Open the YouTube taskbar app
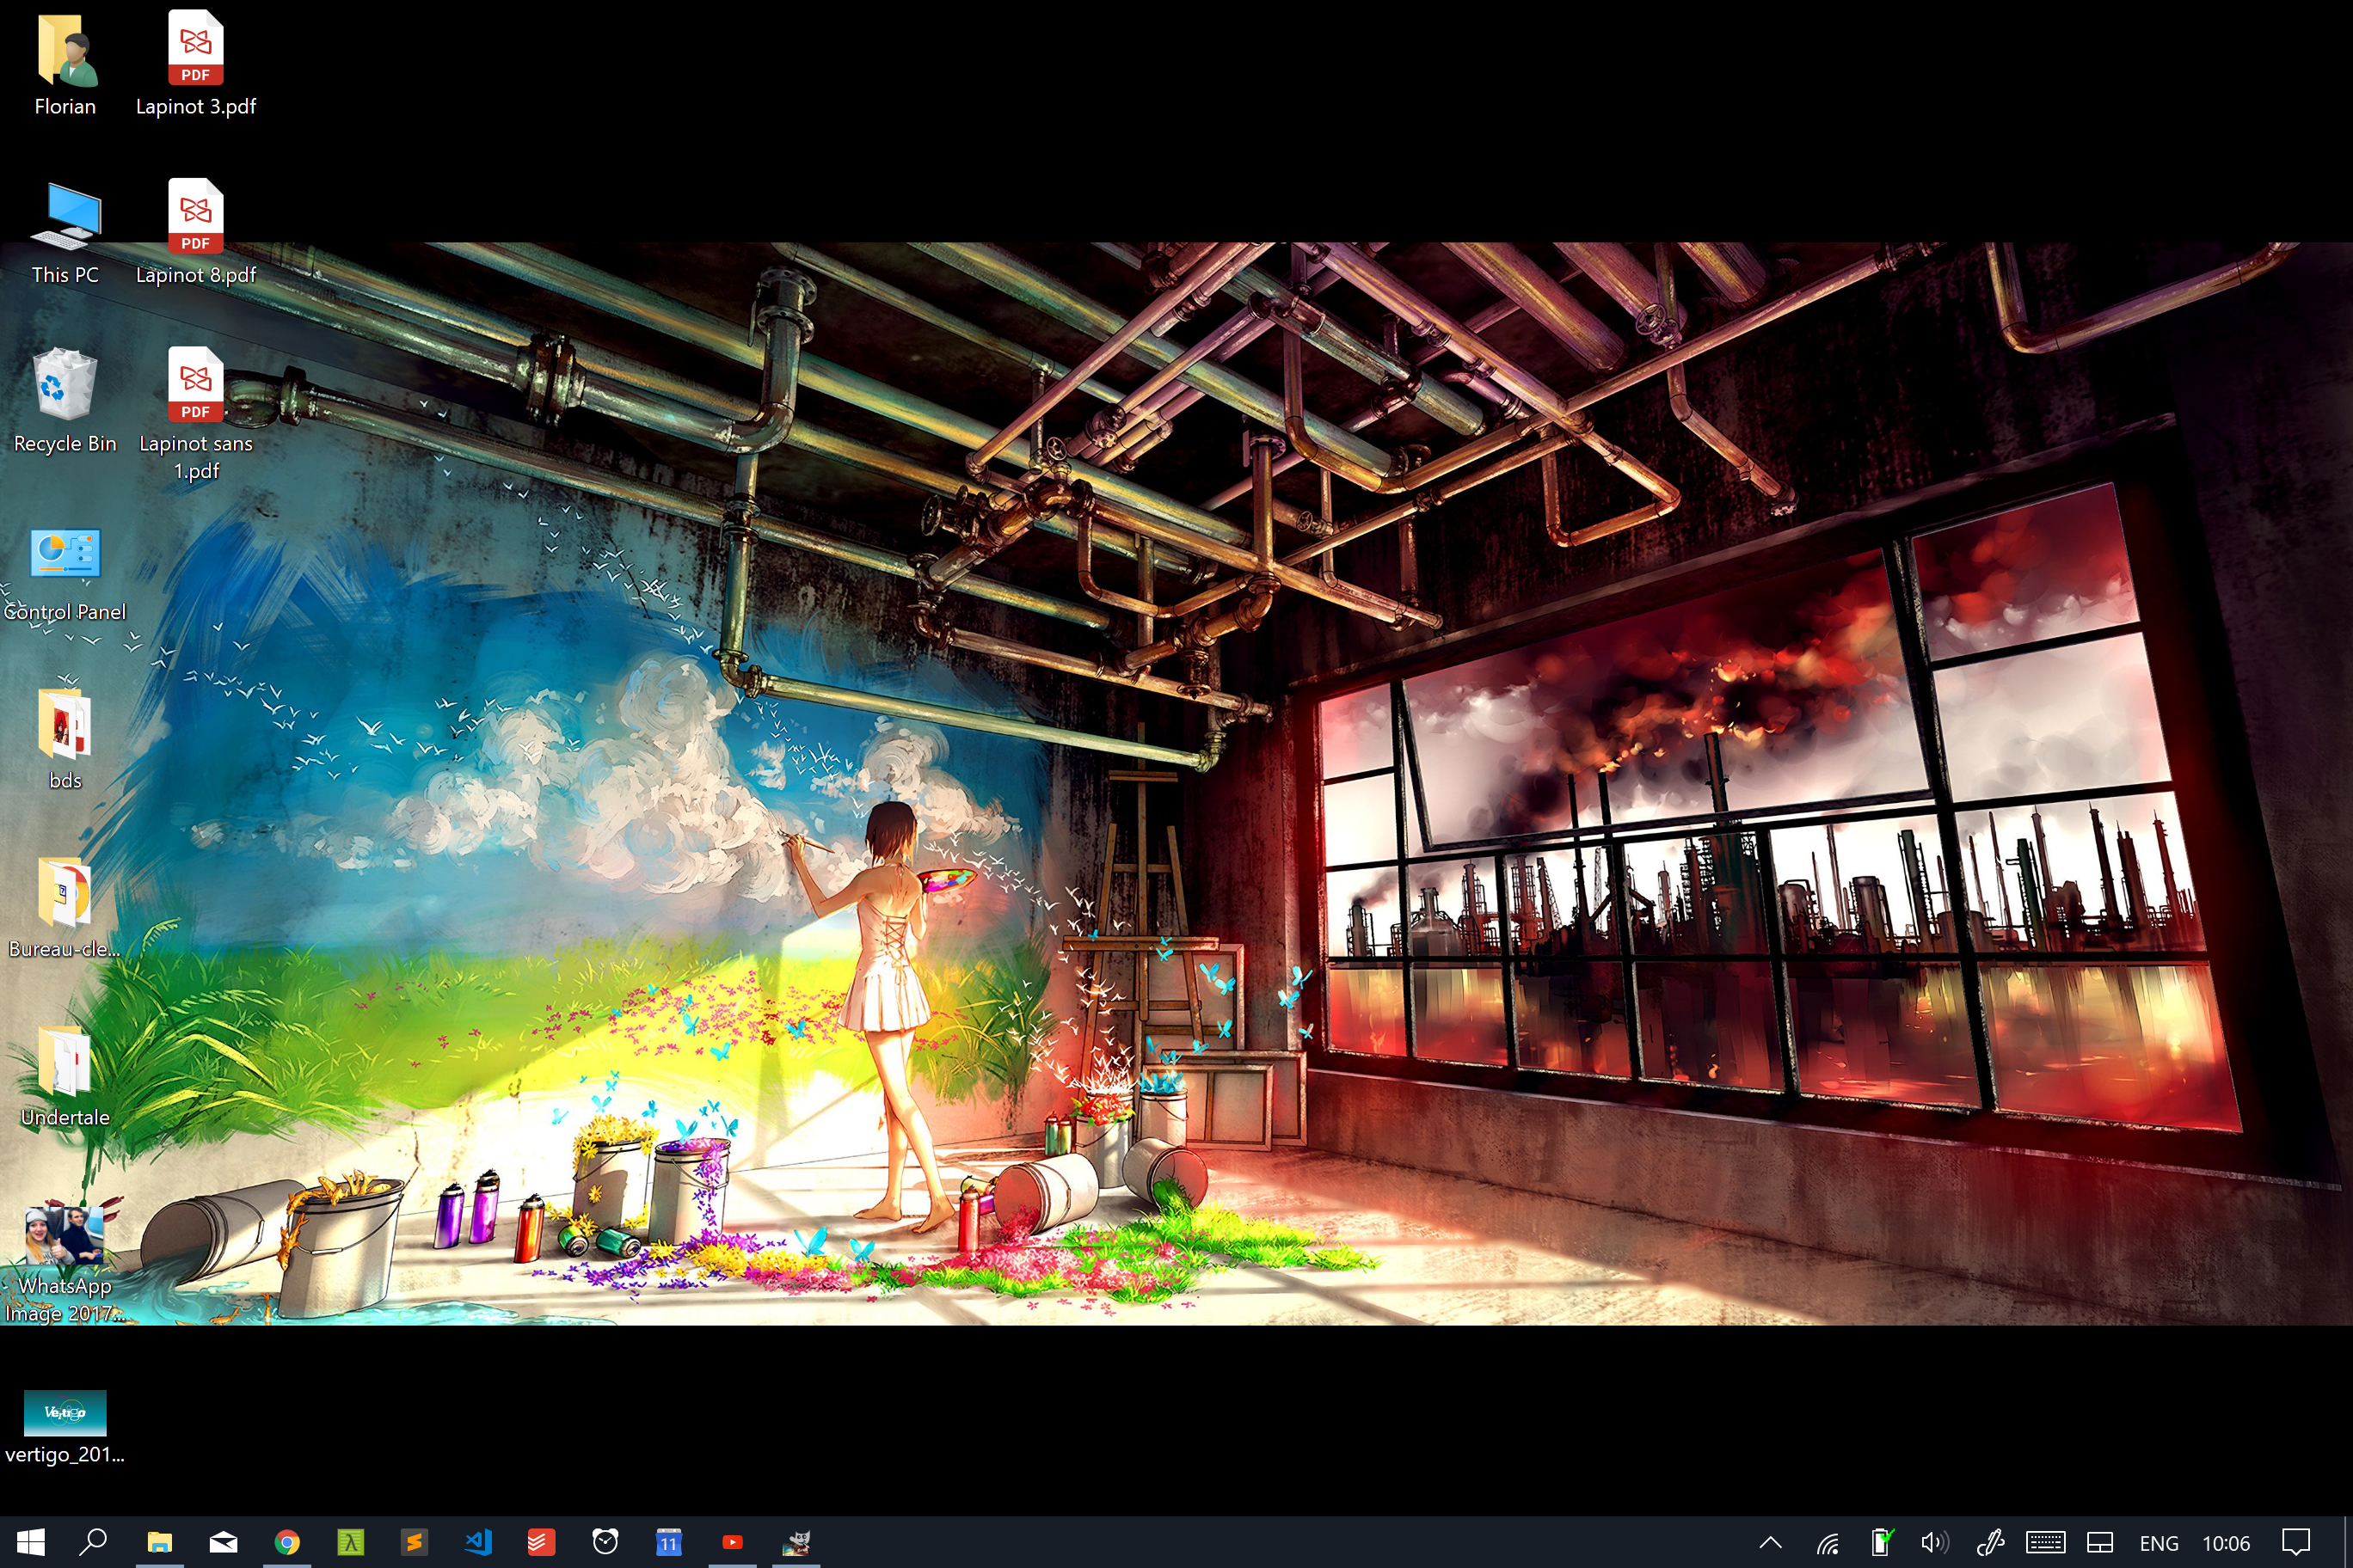This screenshot has width=2353, height=1568. click(733, 1542)
